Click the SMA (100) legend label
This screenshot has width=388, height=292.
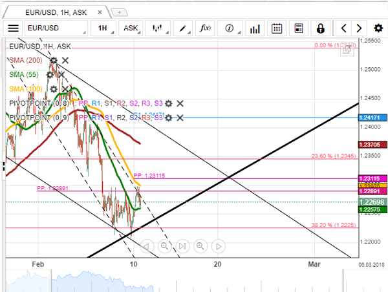(26, 89)
